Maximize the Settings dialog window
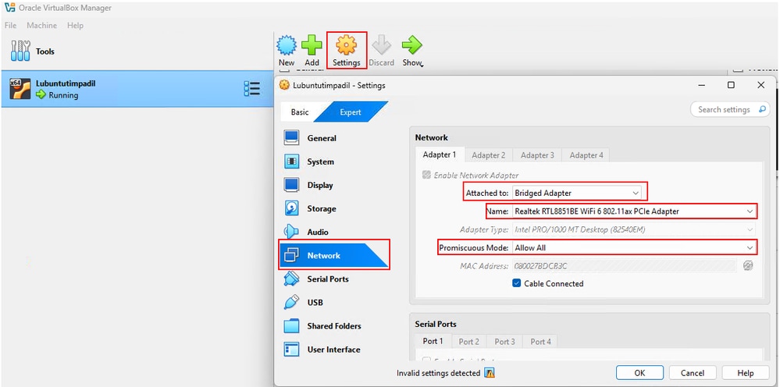 [731, 85]
